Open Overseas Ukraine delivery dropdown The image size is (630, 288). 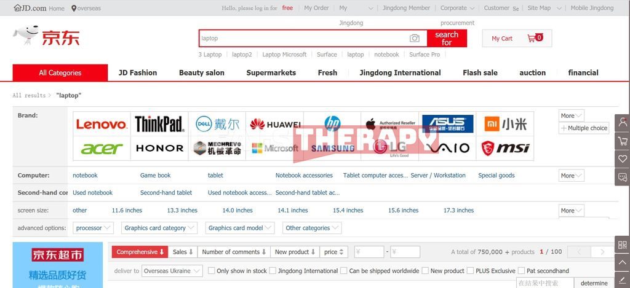(x=172, y=271)
